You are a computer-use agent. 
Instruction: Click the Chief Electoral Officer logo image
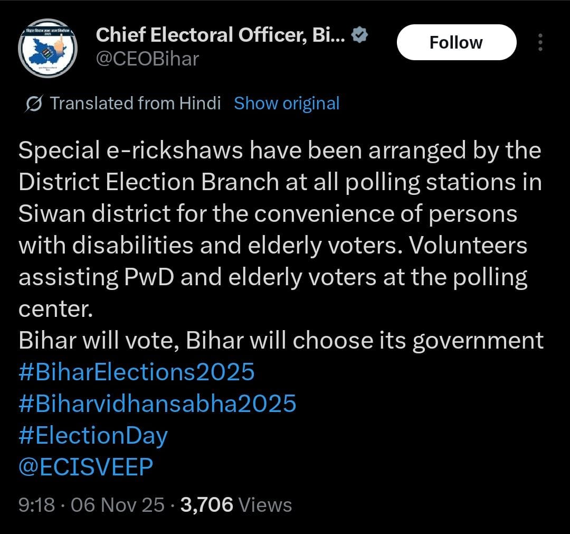(47, 48)
